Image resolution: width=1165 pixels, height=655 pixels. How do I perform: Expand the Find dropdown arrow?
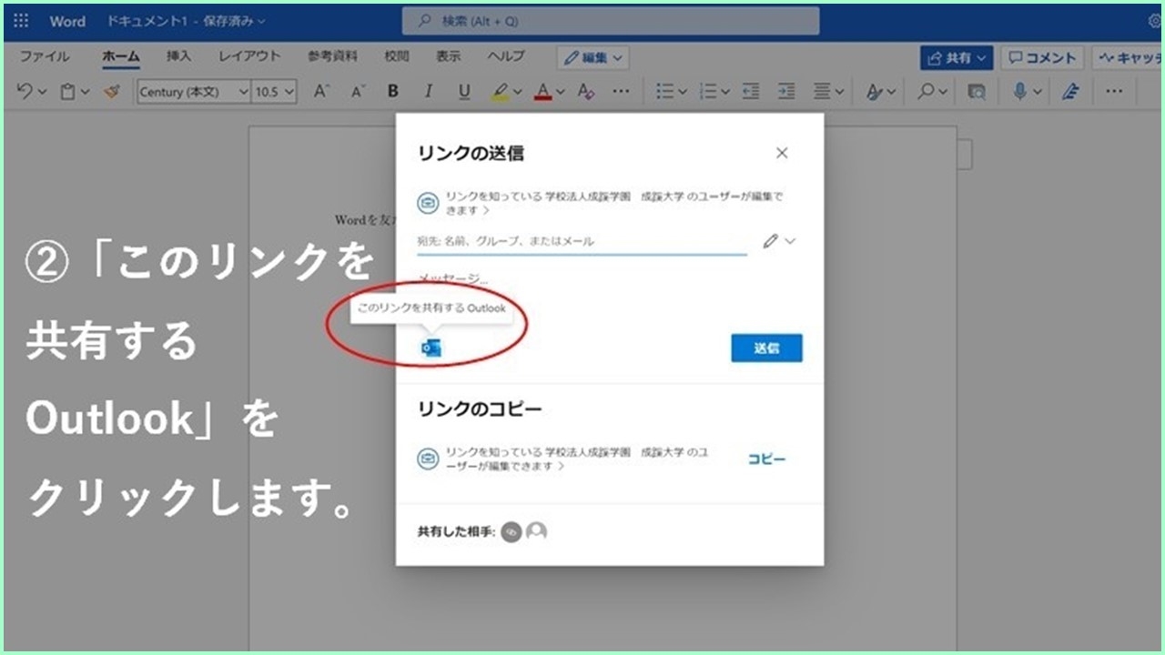[x=943, y=92]
